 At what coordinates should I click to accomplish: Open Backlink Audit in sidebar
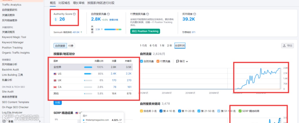click(x=10, y=69)
